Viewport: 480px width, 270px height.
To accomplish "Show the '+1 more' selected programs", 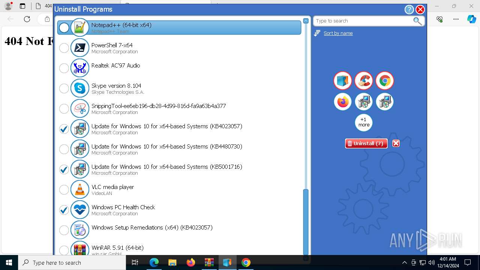I will (364, 123).
